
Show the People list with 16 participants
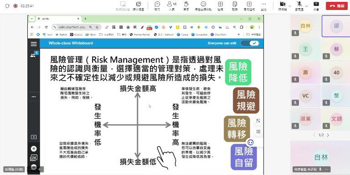click(x=172, y=6)
